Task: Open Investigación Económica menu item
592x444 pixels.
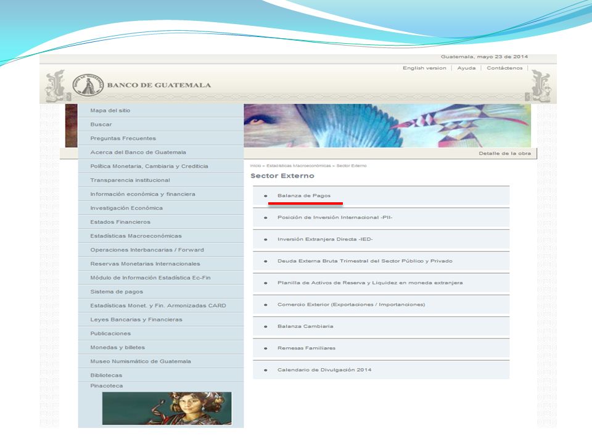Action: click(x=161, y=208)
